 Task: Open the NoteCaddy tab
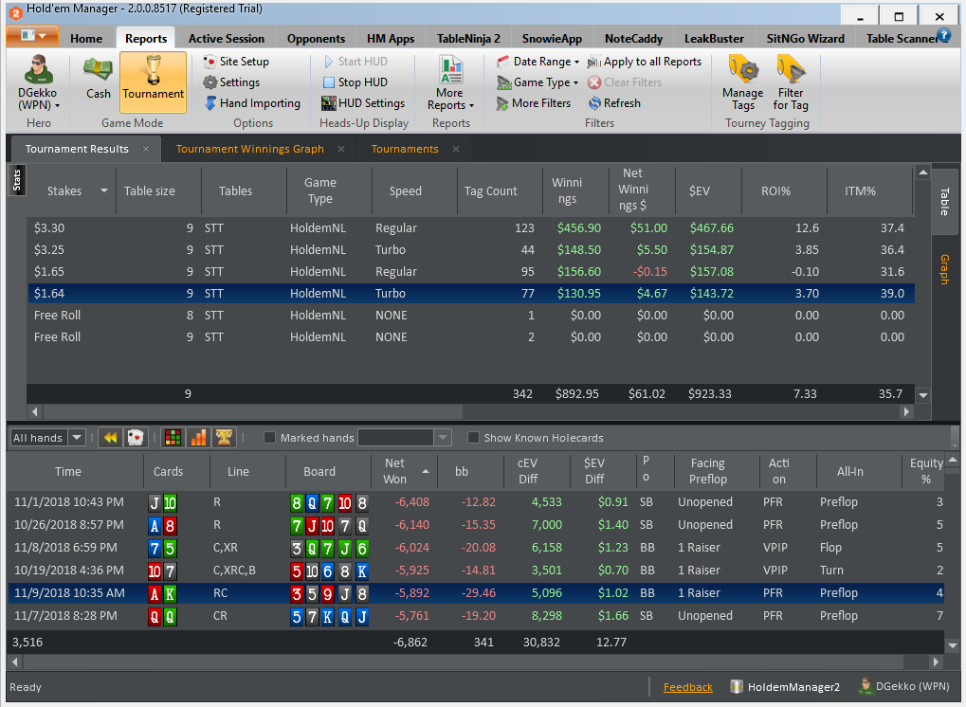coord(633,38)
